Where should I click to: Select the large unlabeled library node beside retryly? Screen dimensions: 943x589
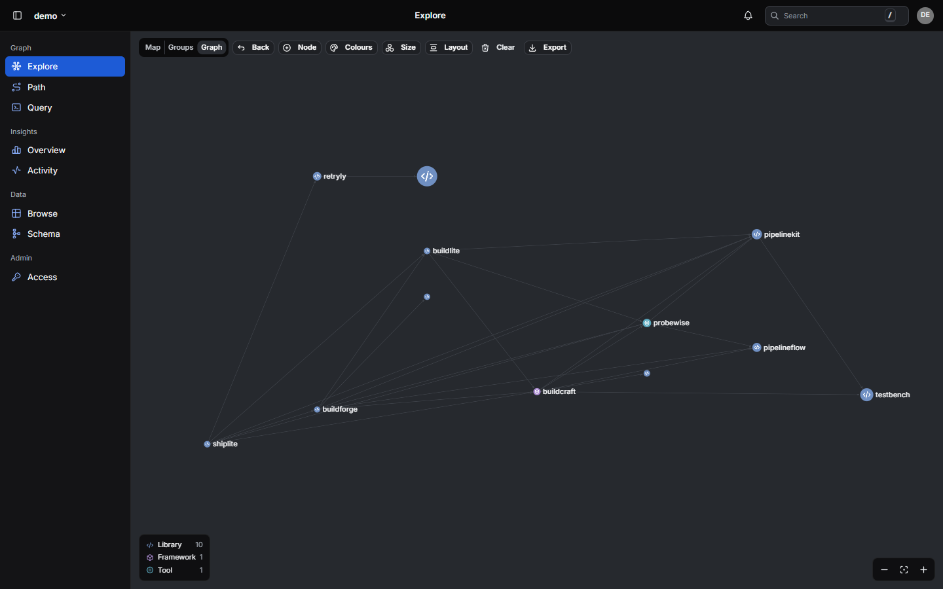click(427, 176)
